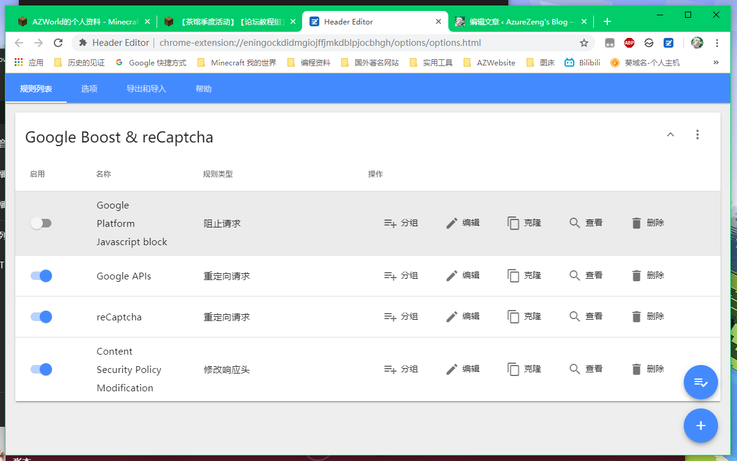Open the 导出和导入 tab
Viewport: 737px width, 461px height.
point(146,89)
